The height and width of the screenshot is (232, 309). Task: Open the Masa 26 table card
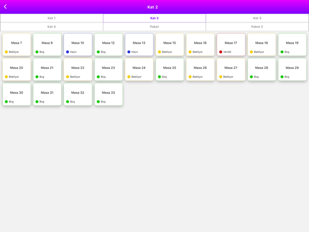pyautogui.click(x=200, y=69)
